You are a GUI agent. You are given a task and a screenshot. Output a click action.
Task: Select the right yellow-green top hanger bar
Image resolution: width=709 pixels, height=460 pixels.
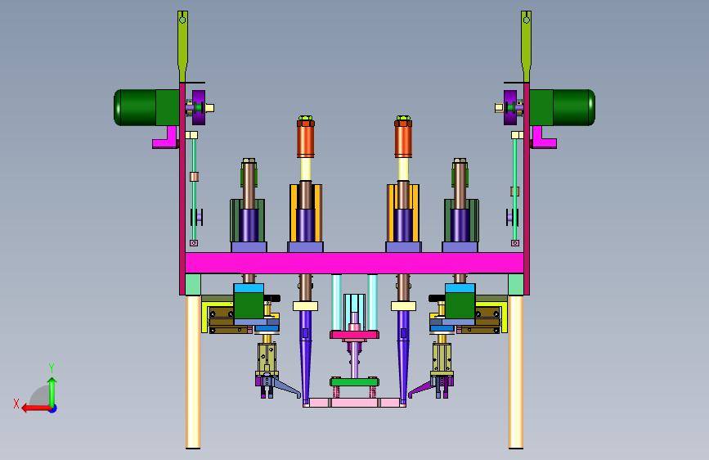[x=526, y=46]
